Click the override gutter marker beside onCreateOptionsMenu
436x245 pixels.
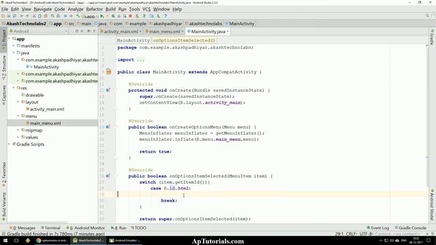[x=108, y=127]
